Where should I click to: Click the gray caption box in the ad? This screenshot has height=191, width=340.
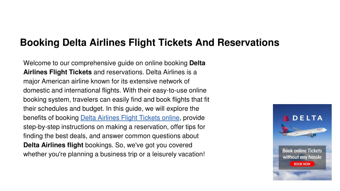[302, 158]
